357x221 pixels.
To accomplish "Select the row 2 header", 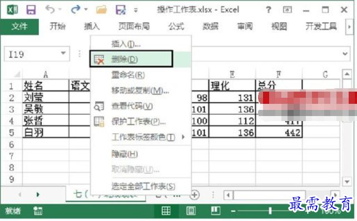I will click(x=12, y=98).
